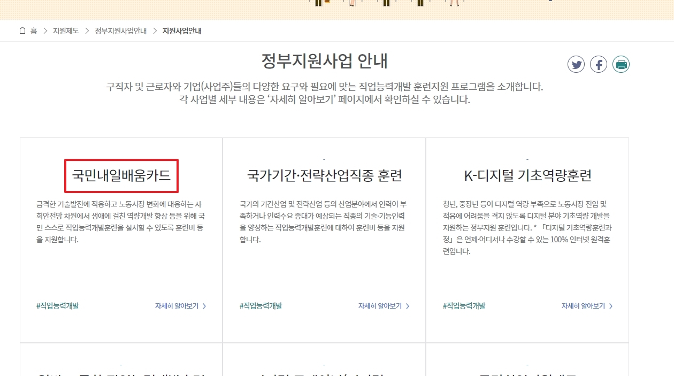Image resolution: width=674 pixels, height=376 pixels.
Task: Click K-디지털 기초역량훈련 description paragraph
Action: coord(527,228)
